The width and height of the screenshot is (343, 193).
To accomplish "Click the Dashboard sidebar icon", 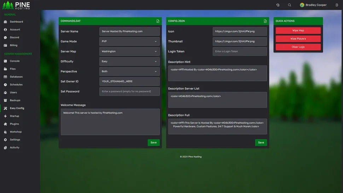I will 5,22.
